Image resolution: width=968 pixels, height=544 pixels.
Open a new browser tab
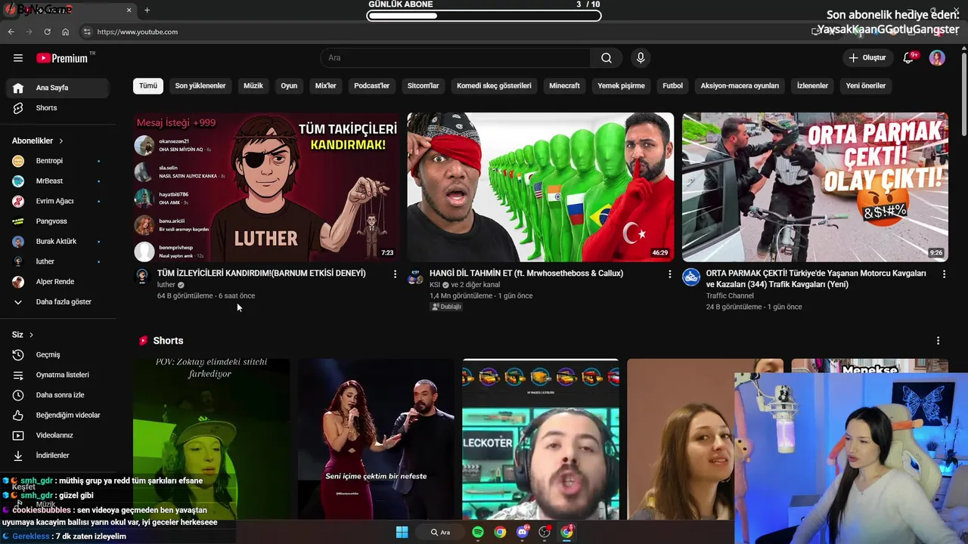click(x=147, y=10)
